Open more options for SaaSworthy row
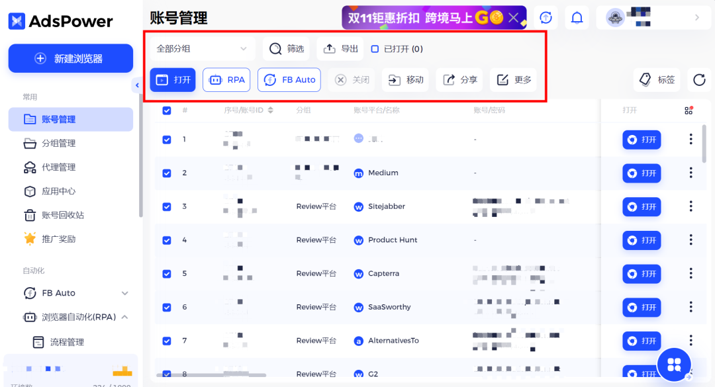The width and height of the screenshot is (715, 387). (x=691, y=307)
